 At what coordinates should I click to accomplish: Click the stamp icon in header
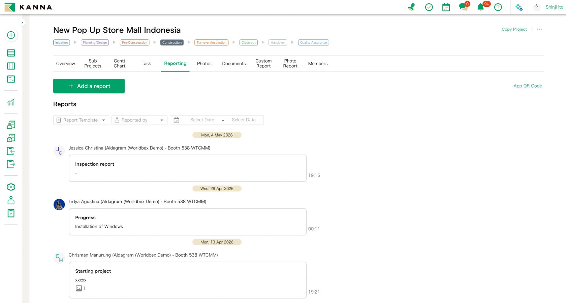(x=411, y=7)
